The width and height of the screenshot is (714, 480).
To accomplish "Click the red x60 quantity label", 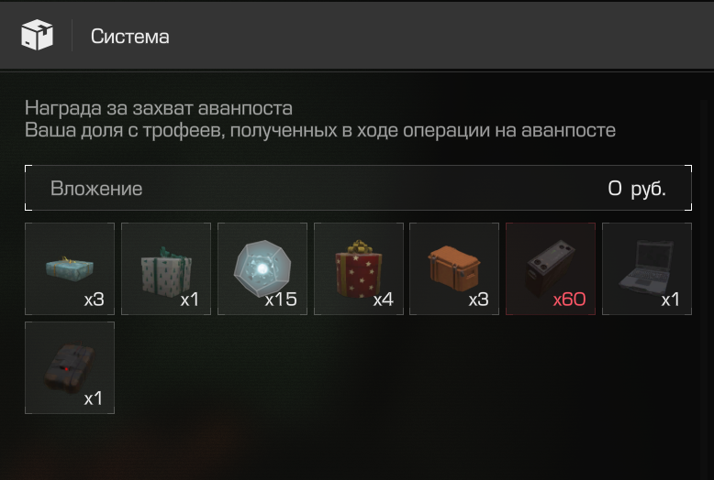I will [x=569, y=300].
